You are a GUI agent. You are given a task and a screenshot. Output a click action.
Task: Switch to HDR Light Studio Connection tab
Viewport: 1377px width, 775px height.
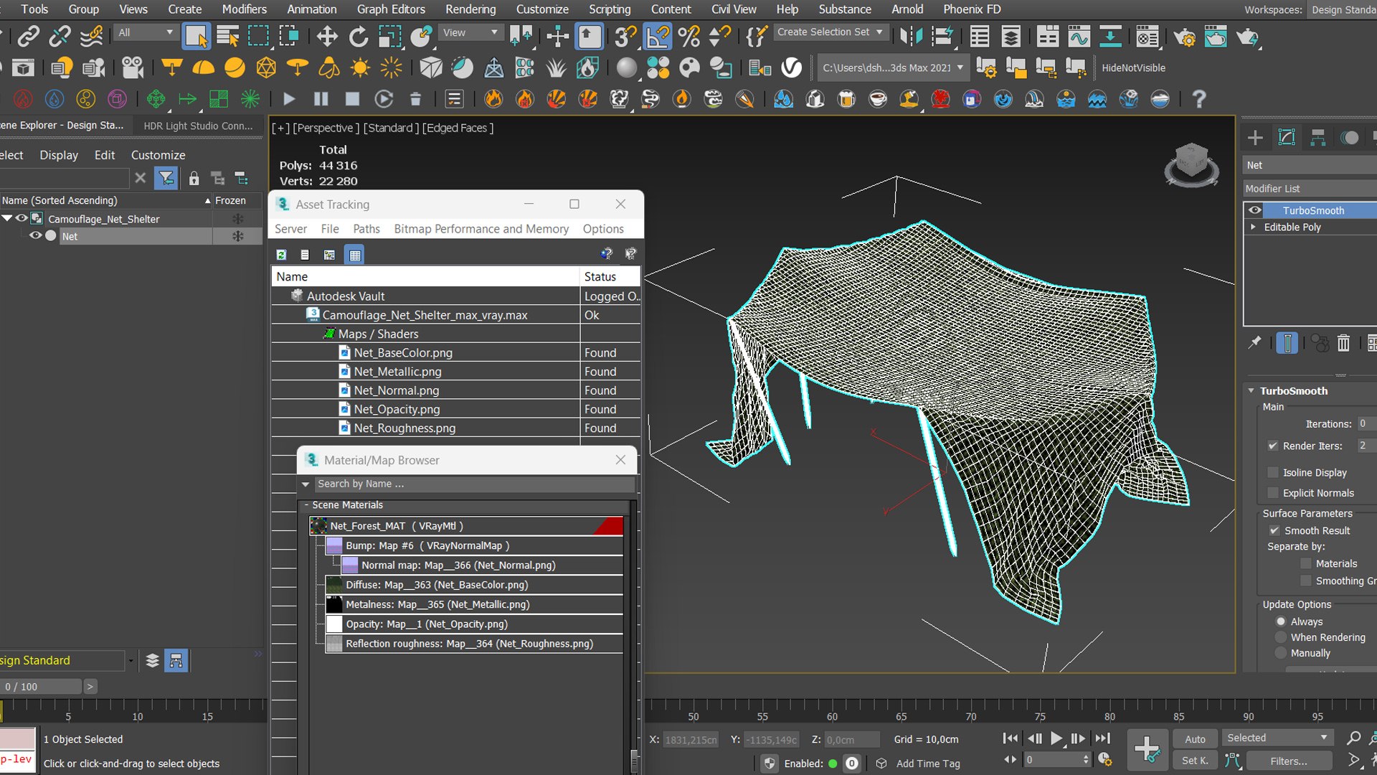tap(198, 126)
